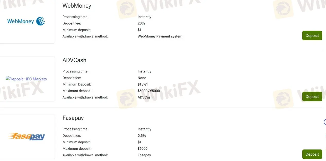Select the Fasapay section heading
The width and height of the screenshot is (326, 161).
[x=73, y=118]
